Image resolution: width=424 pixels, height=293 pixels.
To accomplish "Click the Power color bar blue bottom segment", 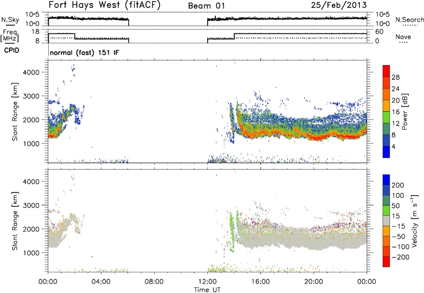I will point(386,152).
